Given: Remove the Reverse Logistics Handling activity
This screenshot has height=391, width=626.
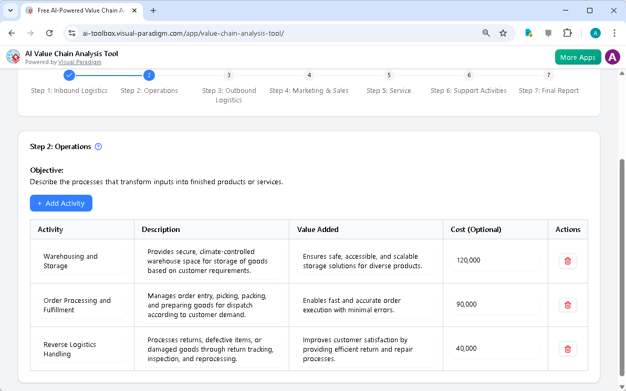Looking at the screenshot, I should (x=568, y=348).
